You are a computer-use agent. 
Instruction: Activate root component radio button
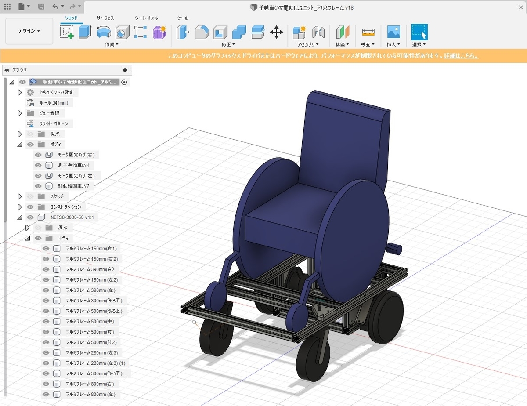pyautogui.click(x=124, y=82)
